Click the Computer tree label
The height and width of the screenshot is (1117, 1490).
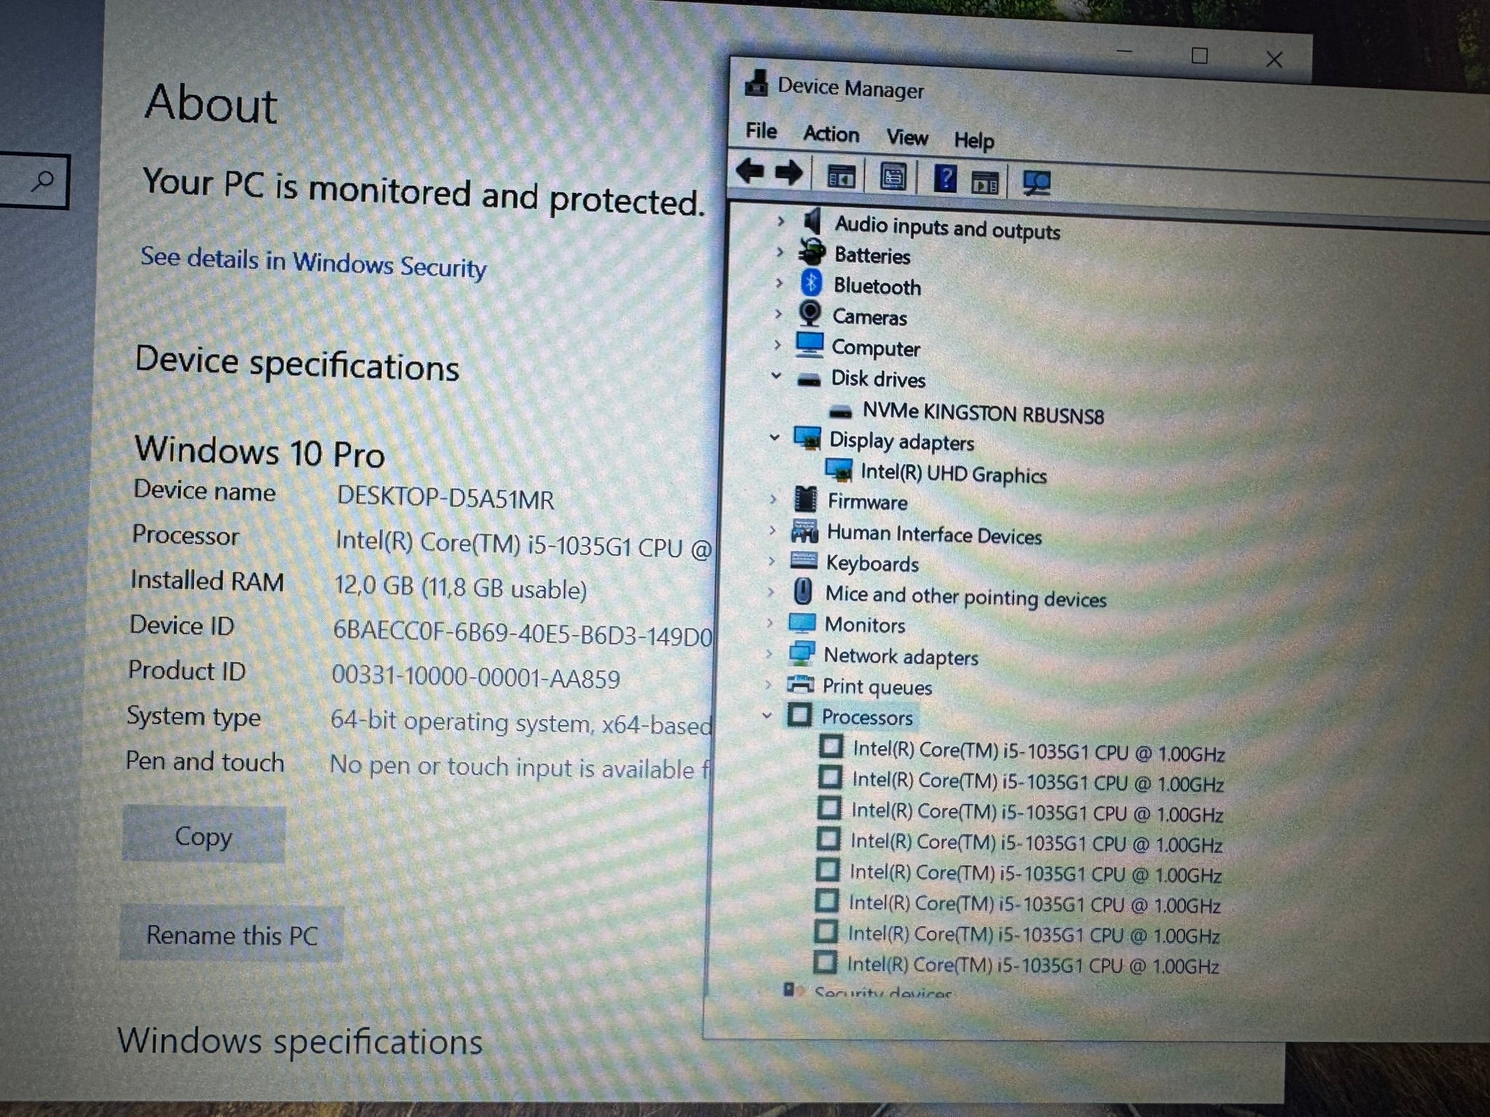(x=876, y=348)
